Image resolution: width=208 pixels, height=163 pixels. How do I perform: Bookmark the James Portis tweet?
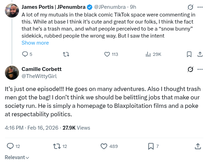point(189,54)
